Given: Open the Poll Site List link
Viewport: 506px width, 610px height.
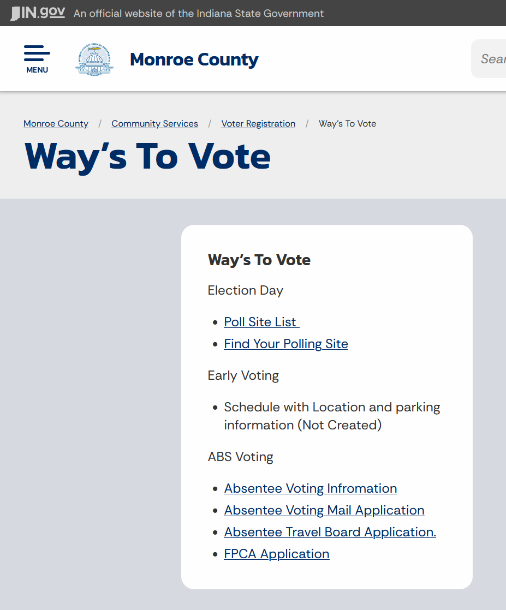Looking at the screenshot, I should tap(261, 322).
